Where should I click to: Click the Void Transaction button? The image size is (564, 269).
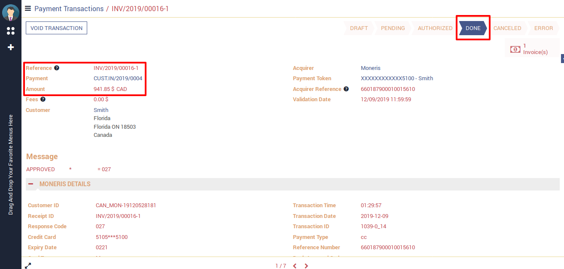point(56,28)
